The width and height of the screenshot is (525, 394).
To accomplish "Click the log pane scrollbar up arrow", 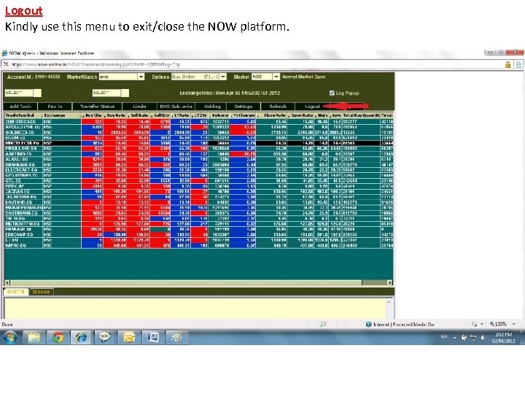I will point(389,302).
